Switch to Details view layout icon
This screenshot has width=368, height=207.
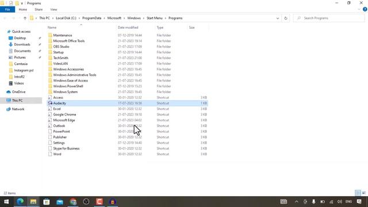click(358, 193)
